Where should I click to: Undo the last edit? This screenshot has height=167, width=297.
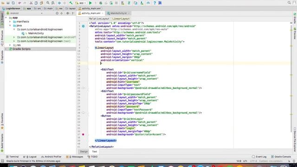19,3
